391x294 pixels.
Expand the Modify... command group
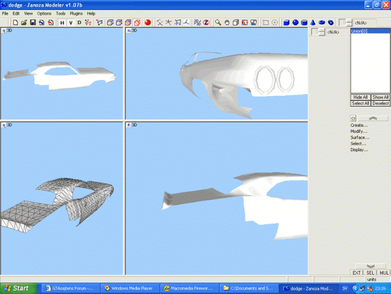coord(359,131)
